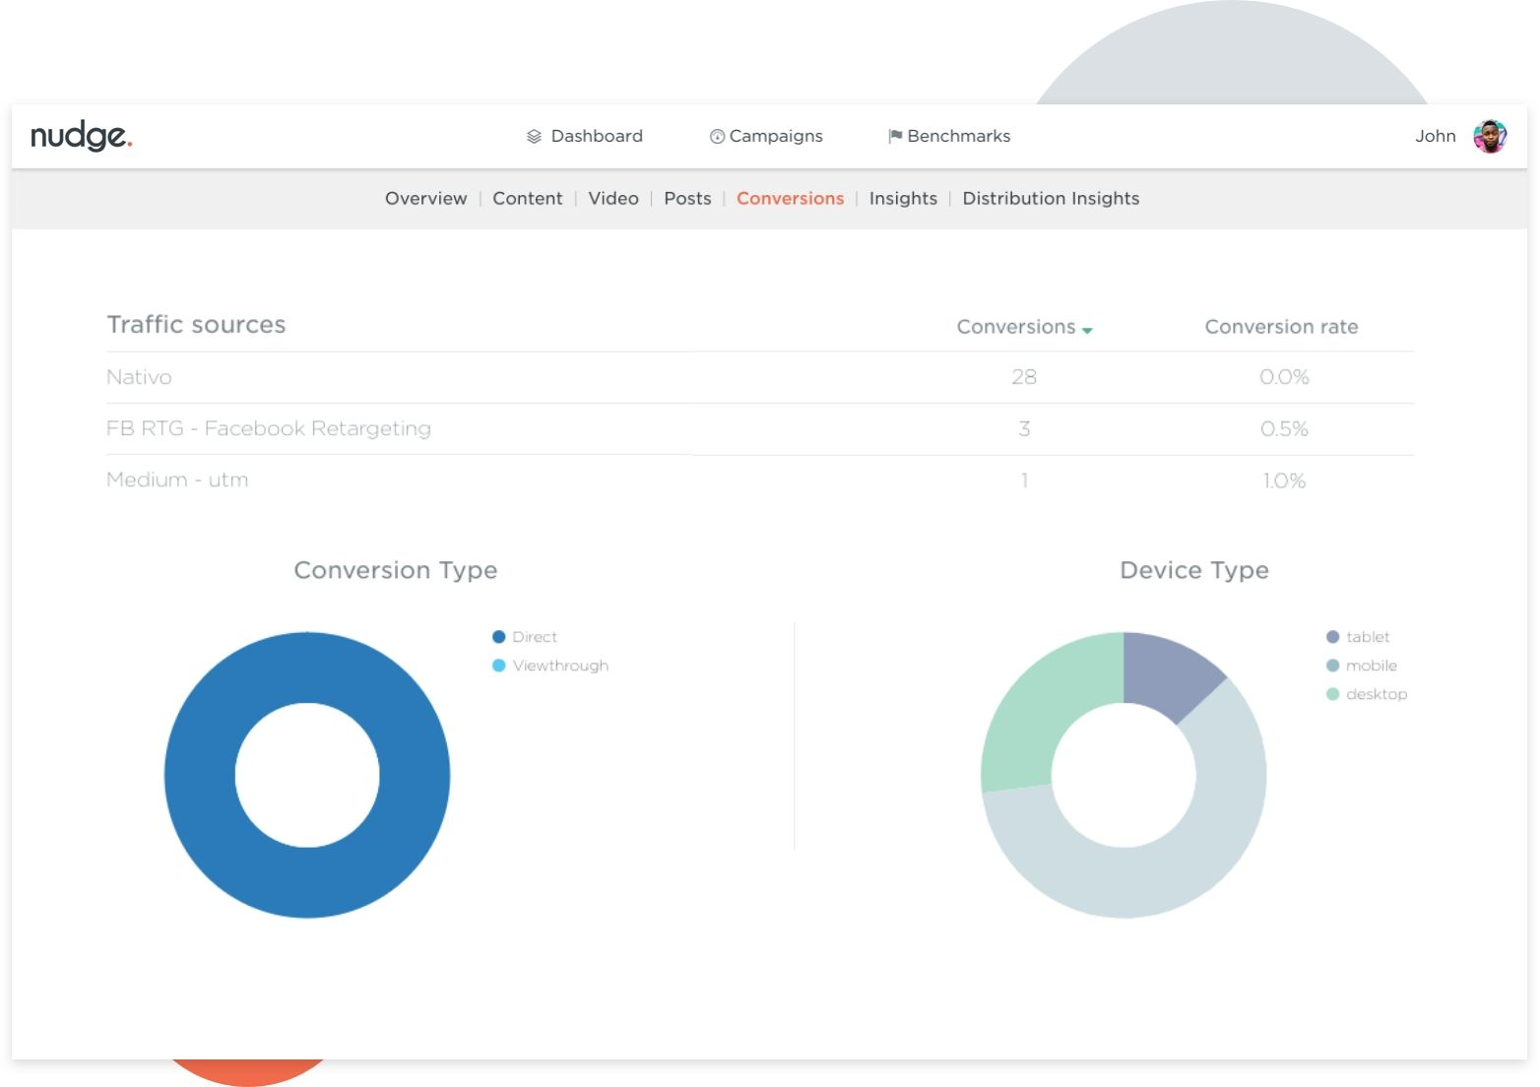
Task: Open the Nativo traffic source
Action: tap(139, 377)
